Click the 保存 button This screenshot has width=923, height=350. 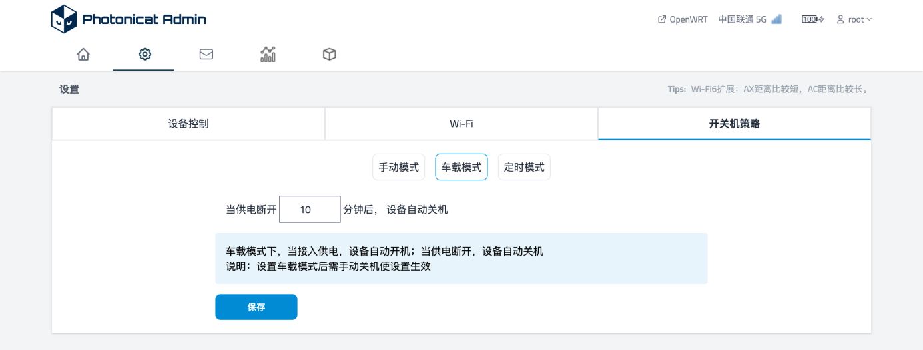256,307
